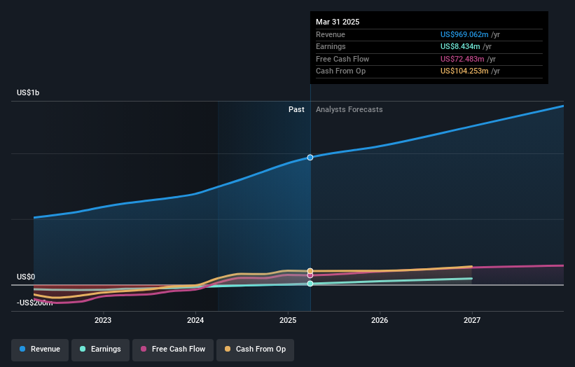Click the Earnings teal data marker
This screenshot has width=575, height=367.
click(310, 284)
